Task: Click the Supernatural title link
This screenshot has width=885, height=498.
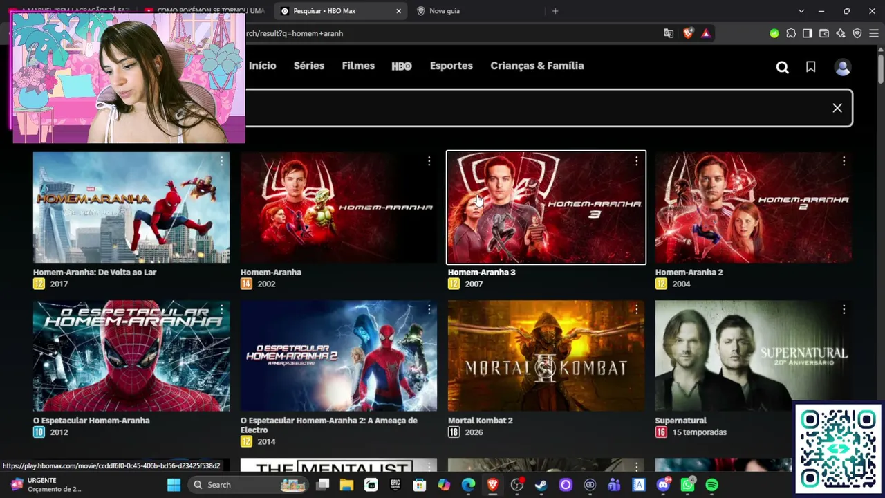Action: point(681,421)
